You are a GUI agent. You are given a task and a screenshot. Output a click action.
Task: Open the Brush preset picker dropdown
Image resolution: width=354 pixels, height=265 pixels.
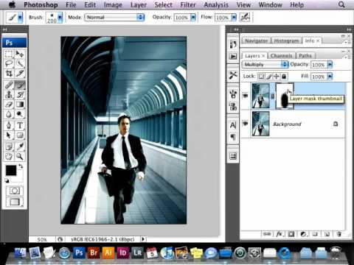coord(60,18)
